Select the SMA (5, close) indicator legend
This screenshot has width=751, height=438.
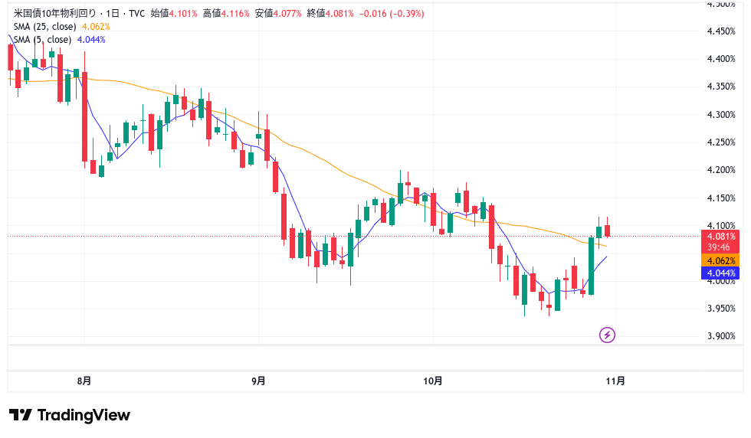pyautogui.click(x=42, y=39)
